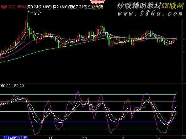Jump to month 11 on the time axis
The width and height of the screenshot is (186, 139).
[50, 138]
